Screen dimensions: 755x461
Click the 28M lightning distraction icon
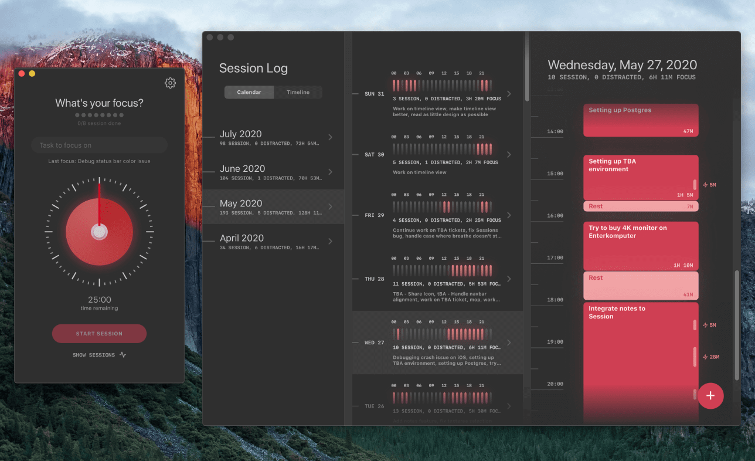click(705, 357)
